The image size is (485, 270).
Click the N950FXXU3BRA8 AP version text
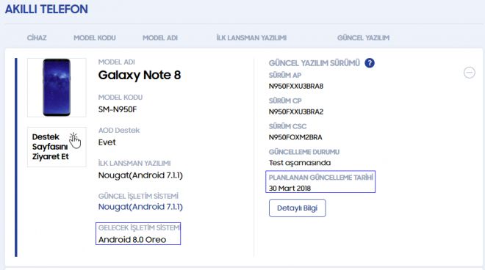pos(296,86)
